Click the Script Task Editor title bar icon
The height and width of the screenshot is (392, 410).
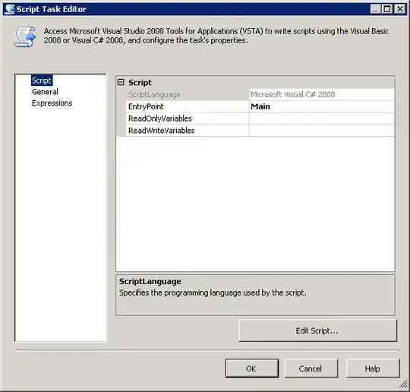pos(10,9)
